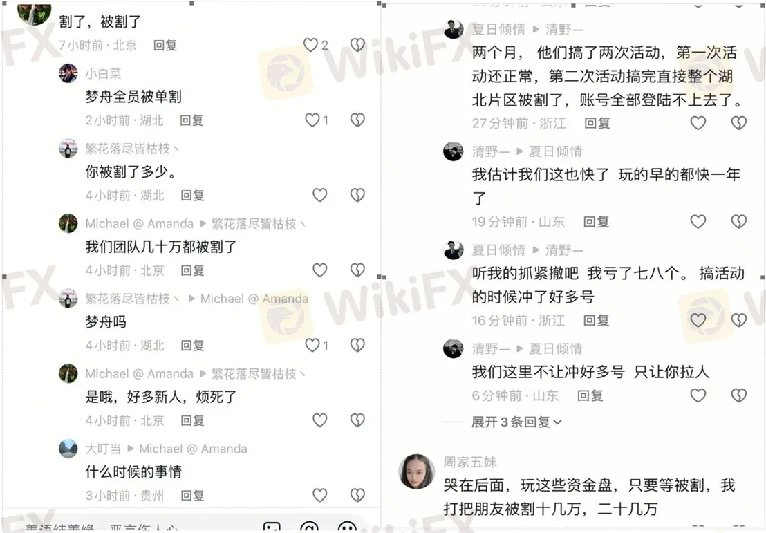Like 大叮当's comment 什么时候的事情
Image resolution: width=766 pixels, height=533 pixels.
[320, 496]
